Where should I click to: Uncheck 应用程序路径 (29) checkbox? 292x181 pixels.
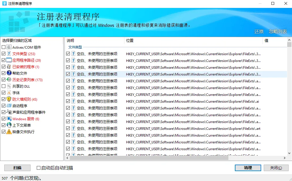pyautogui.click(x=4, y=60)
